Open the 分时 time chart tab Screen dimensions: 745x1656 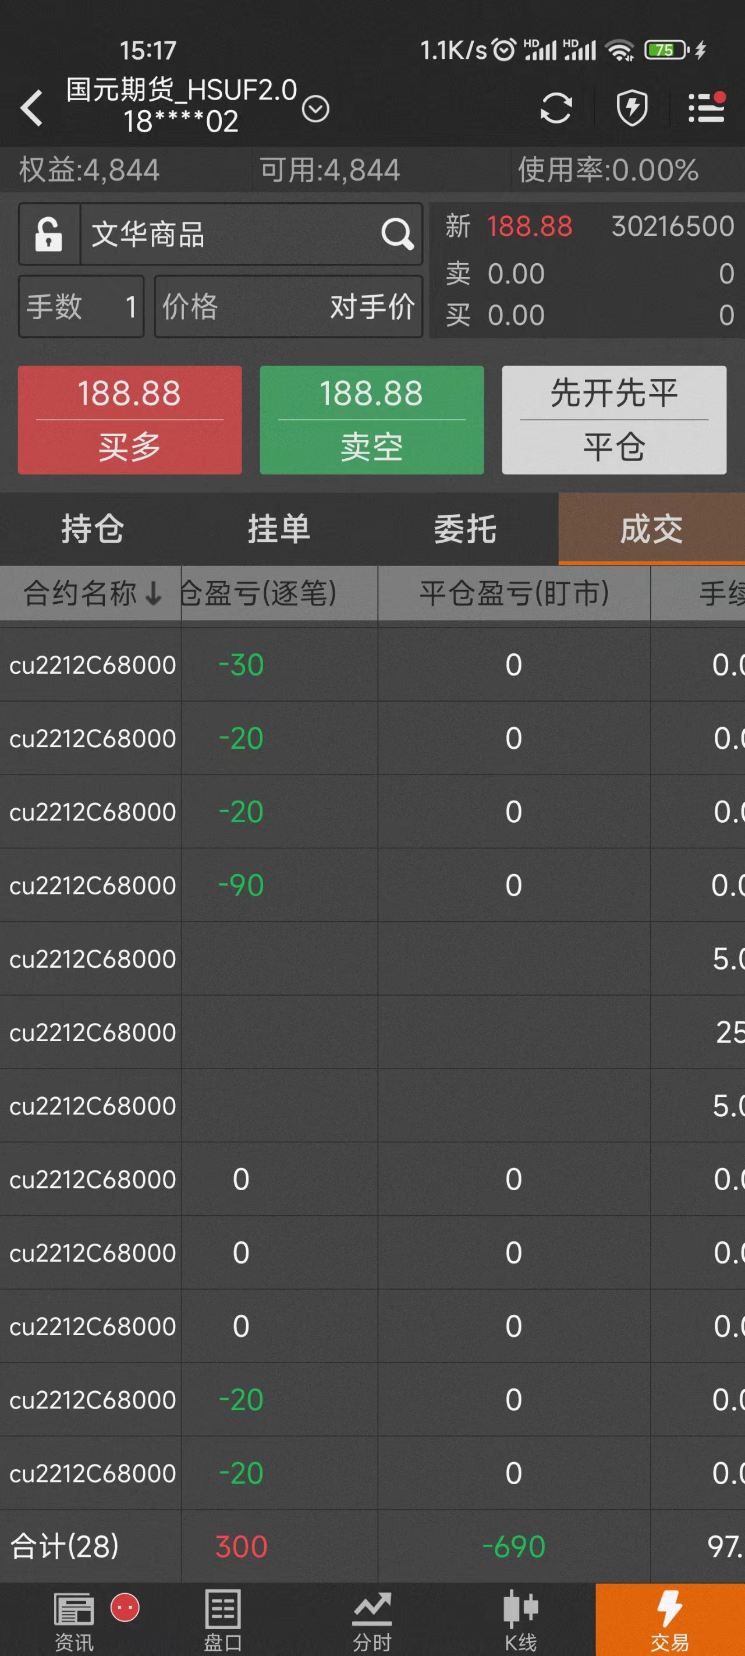[372, 1620]
